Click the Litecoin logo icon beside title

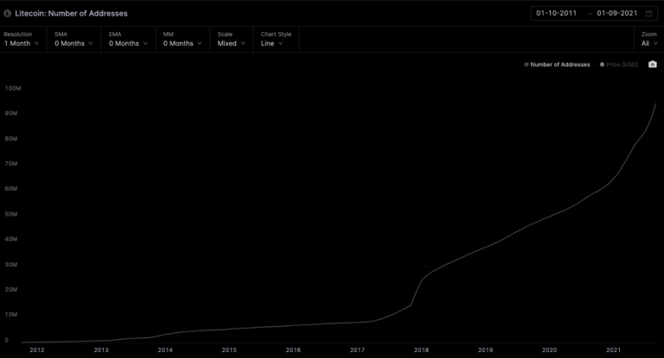point(7,14)
